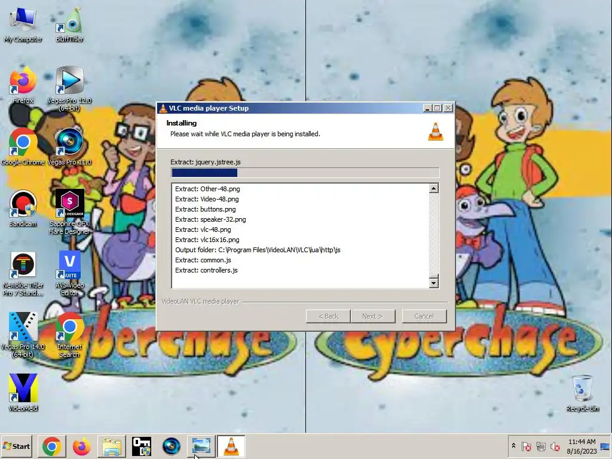Click the Next > button in VLC Setup
The image size is (612, 459).
(x=373, y=316)
